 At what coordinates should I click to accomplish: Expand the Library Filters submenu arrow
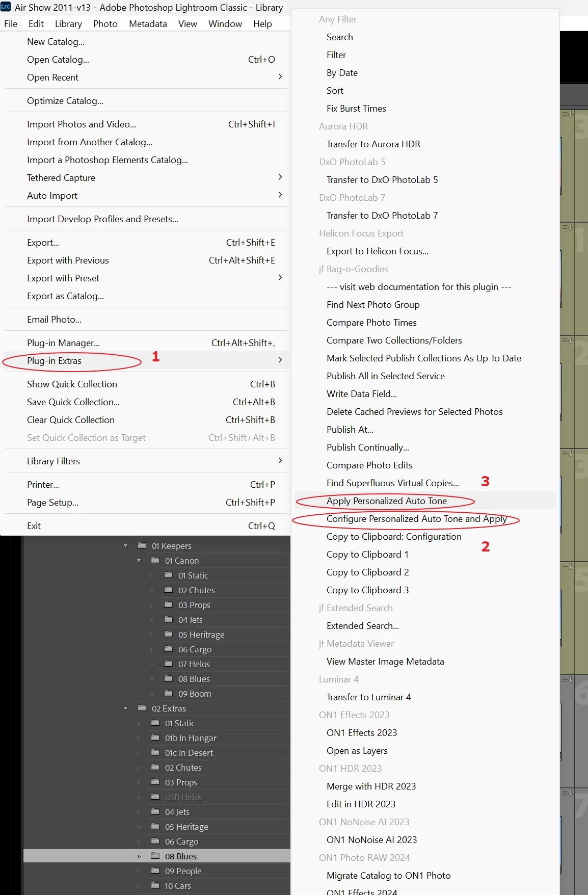point(280,460)
